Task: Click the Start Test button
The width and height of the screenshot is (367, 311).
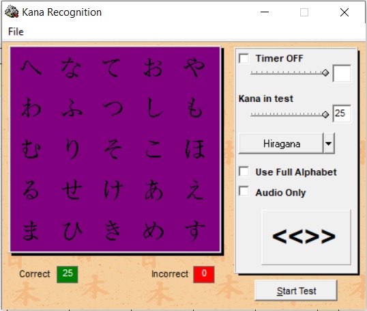Action: pyautogui.click(x=296, y=290)
